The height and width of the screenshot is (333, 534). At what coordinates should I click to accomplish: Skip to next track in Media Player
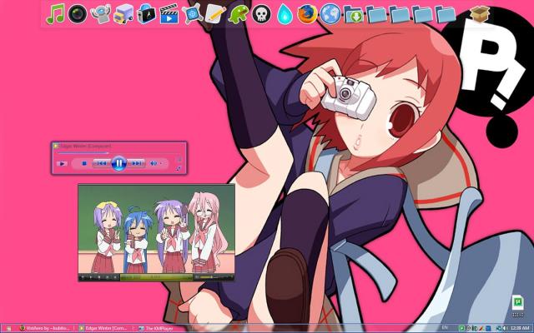click(x=137, y=163)
